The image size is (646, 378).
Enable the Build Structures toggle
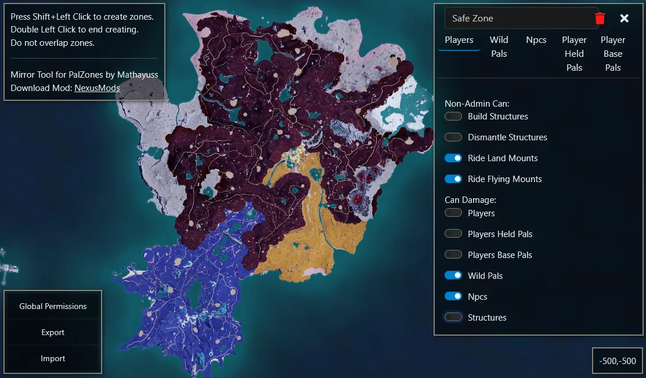click(x=453, y=117)
